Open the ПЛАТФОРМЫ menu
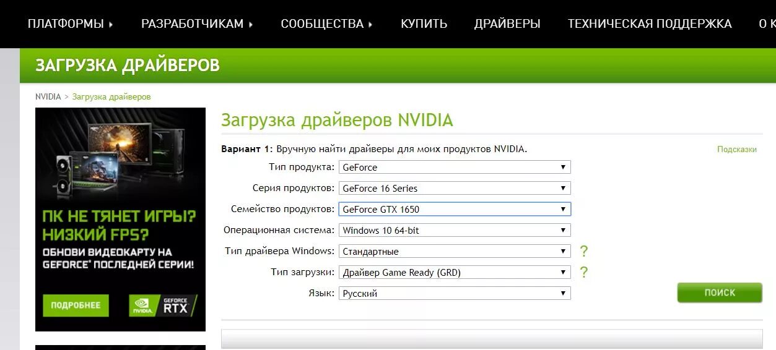This screenshot has width=776, height=350. [x=71, y=24]
